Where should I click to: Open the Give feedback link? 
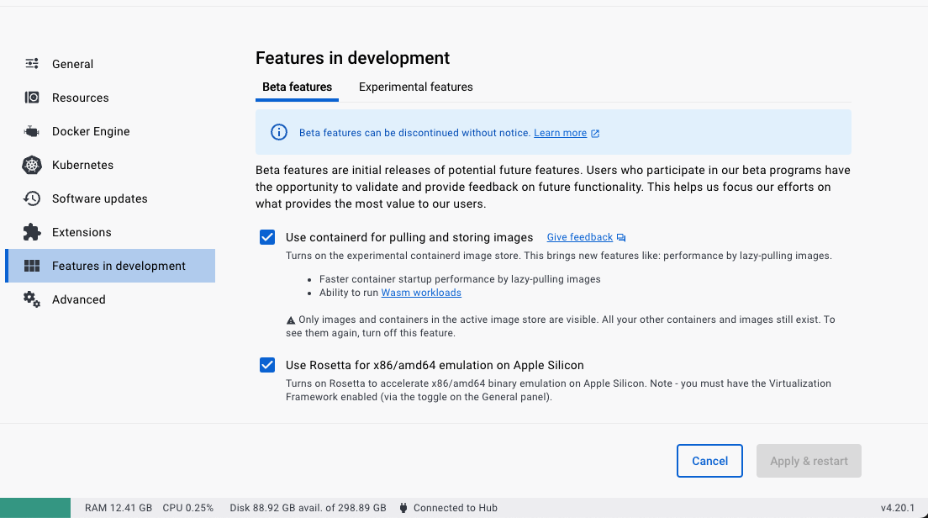tap(580, 238)
